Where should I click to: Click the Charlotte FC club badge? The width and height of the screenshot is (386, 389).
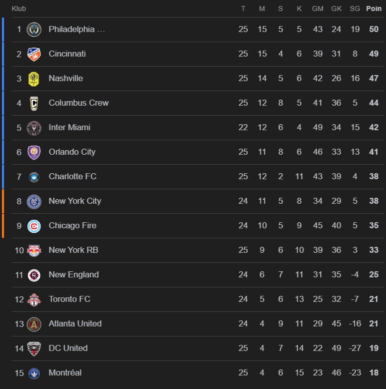tap(34, 177)
